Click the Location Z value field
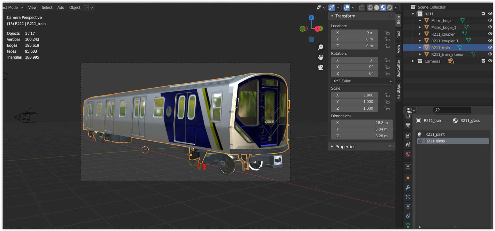The width and height of the screenshot is (495, 231). coord(354,46)
